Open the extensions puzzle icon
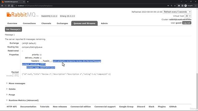This screenshot has width=198, height=111. 179,6
